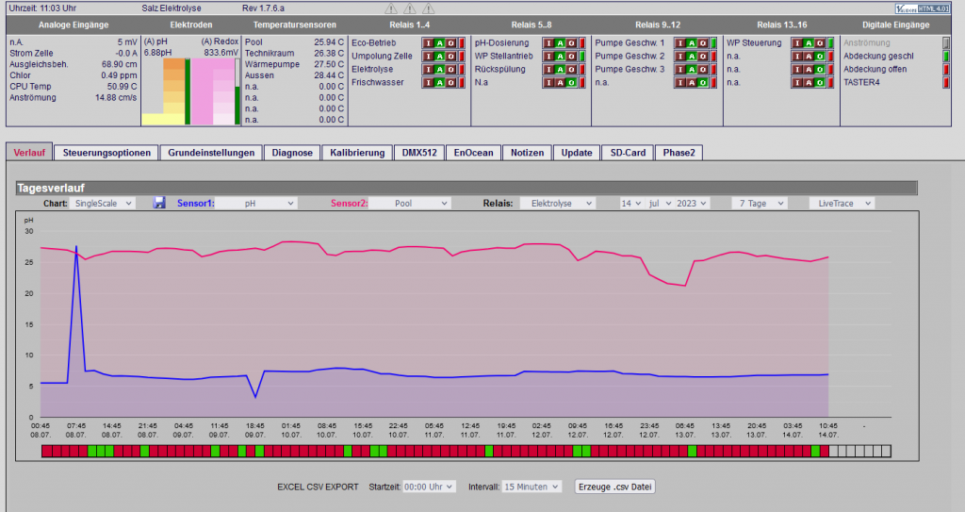
Task: Click the WP Stellantrieb green status LED
Action: tap(582, 56)
